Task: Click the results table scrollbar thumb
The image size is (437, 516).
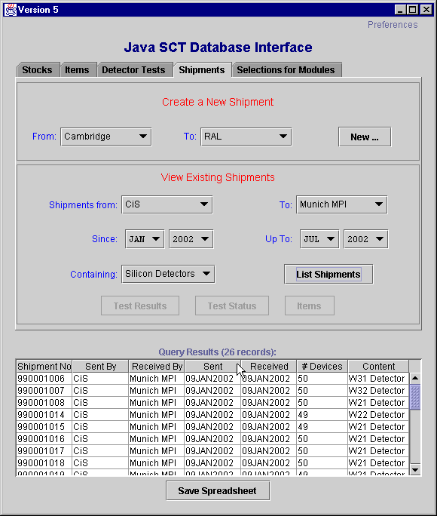Action: pos(415,397)
